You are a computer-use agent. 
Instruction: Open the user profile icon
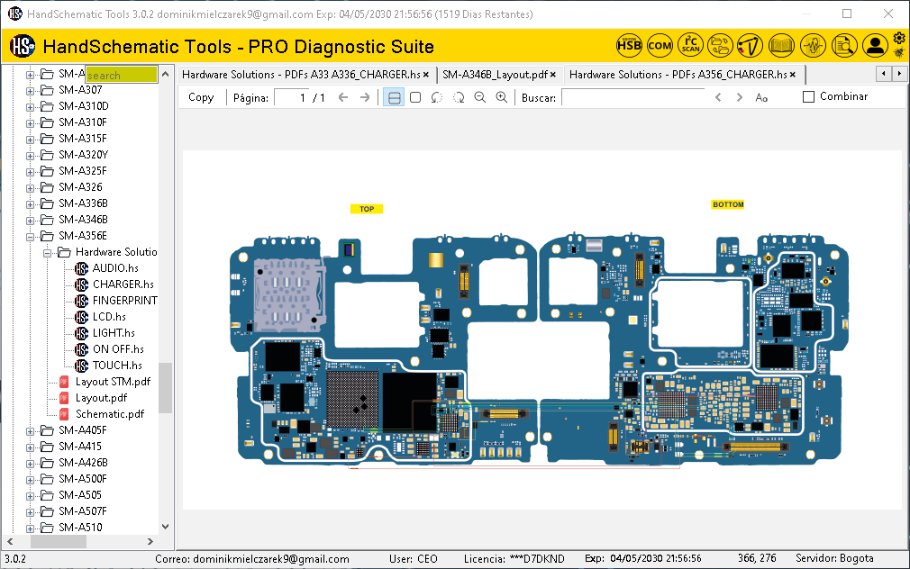coord(875,45)
